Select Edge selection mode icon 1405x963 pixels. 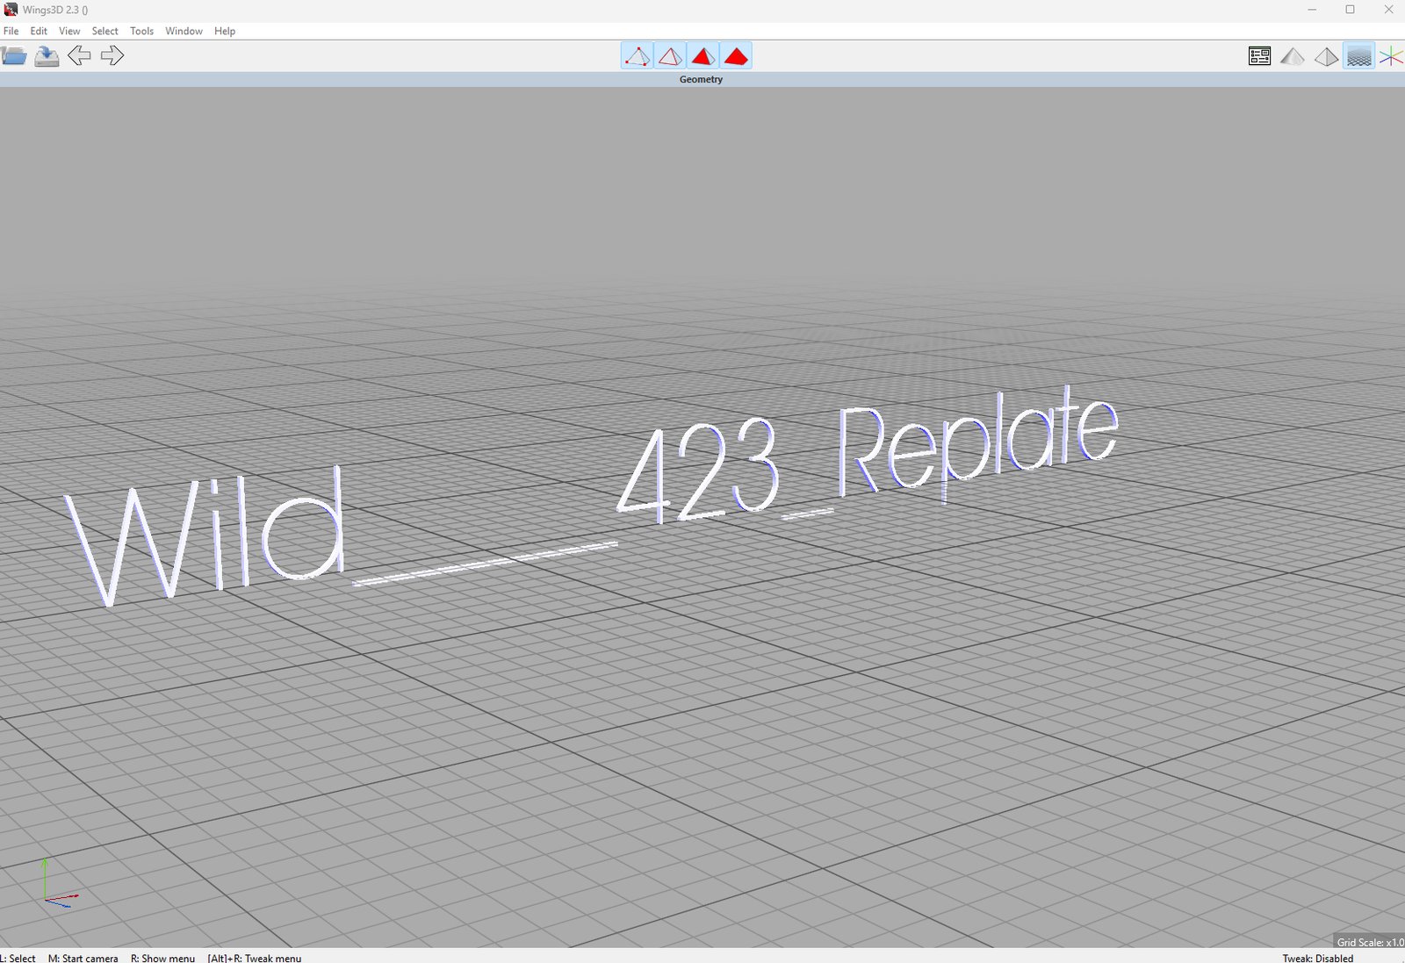pyautogui.click(x=670, y=56)
